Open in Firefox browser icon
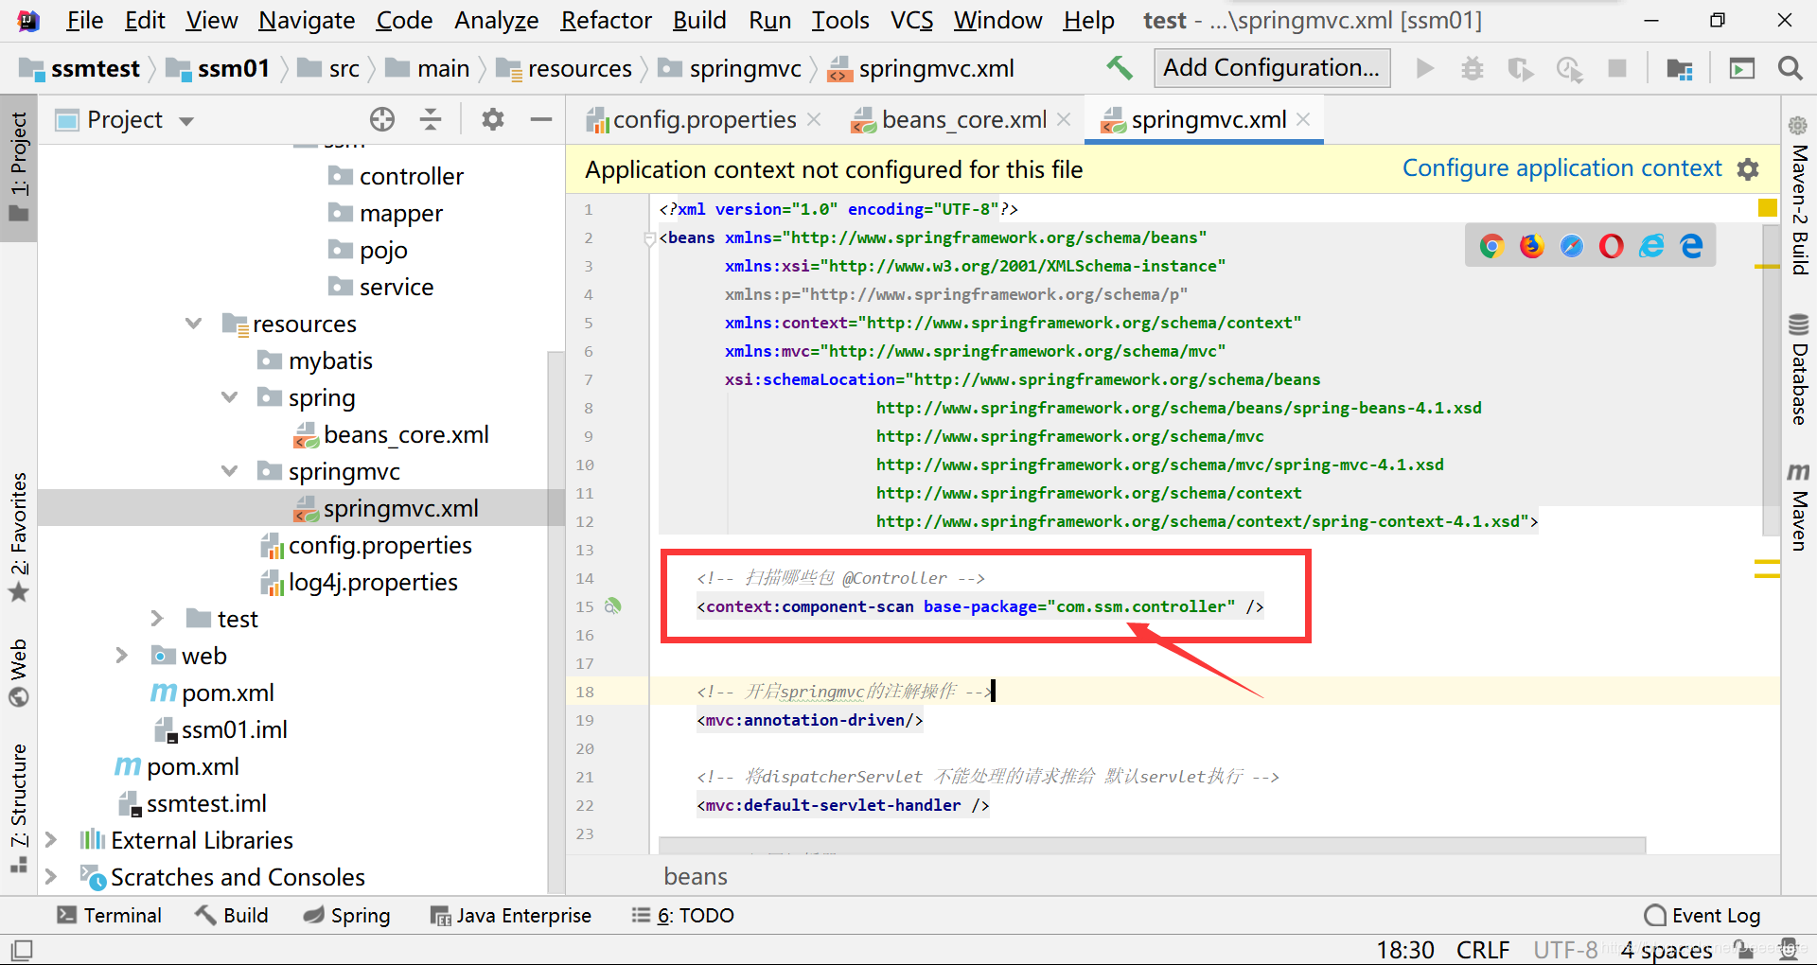The height and width of the screenshot is (965, 1817). point(1532,246)
